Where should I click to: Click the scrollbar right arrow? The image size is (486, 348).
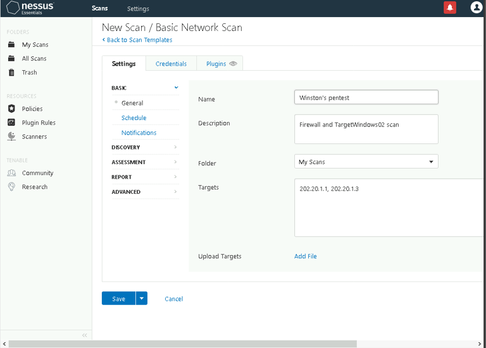(x=480, y=344)
